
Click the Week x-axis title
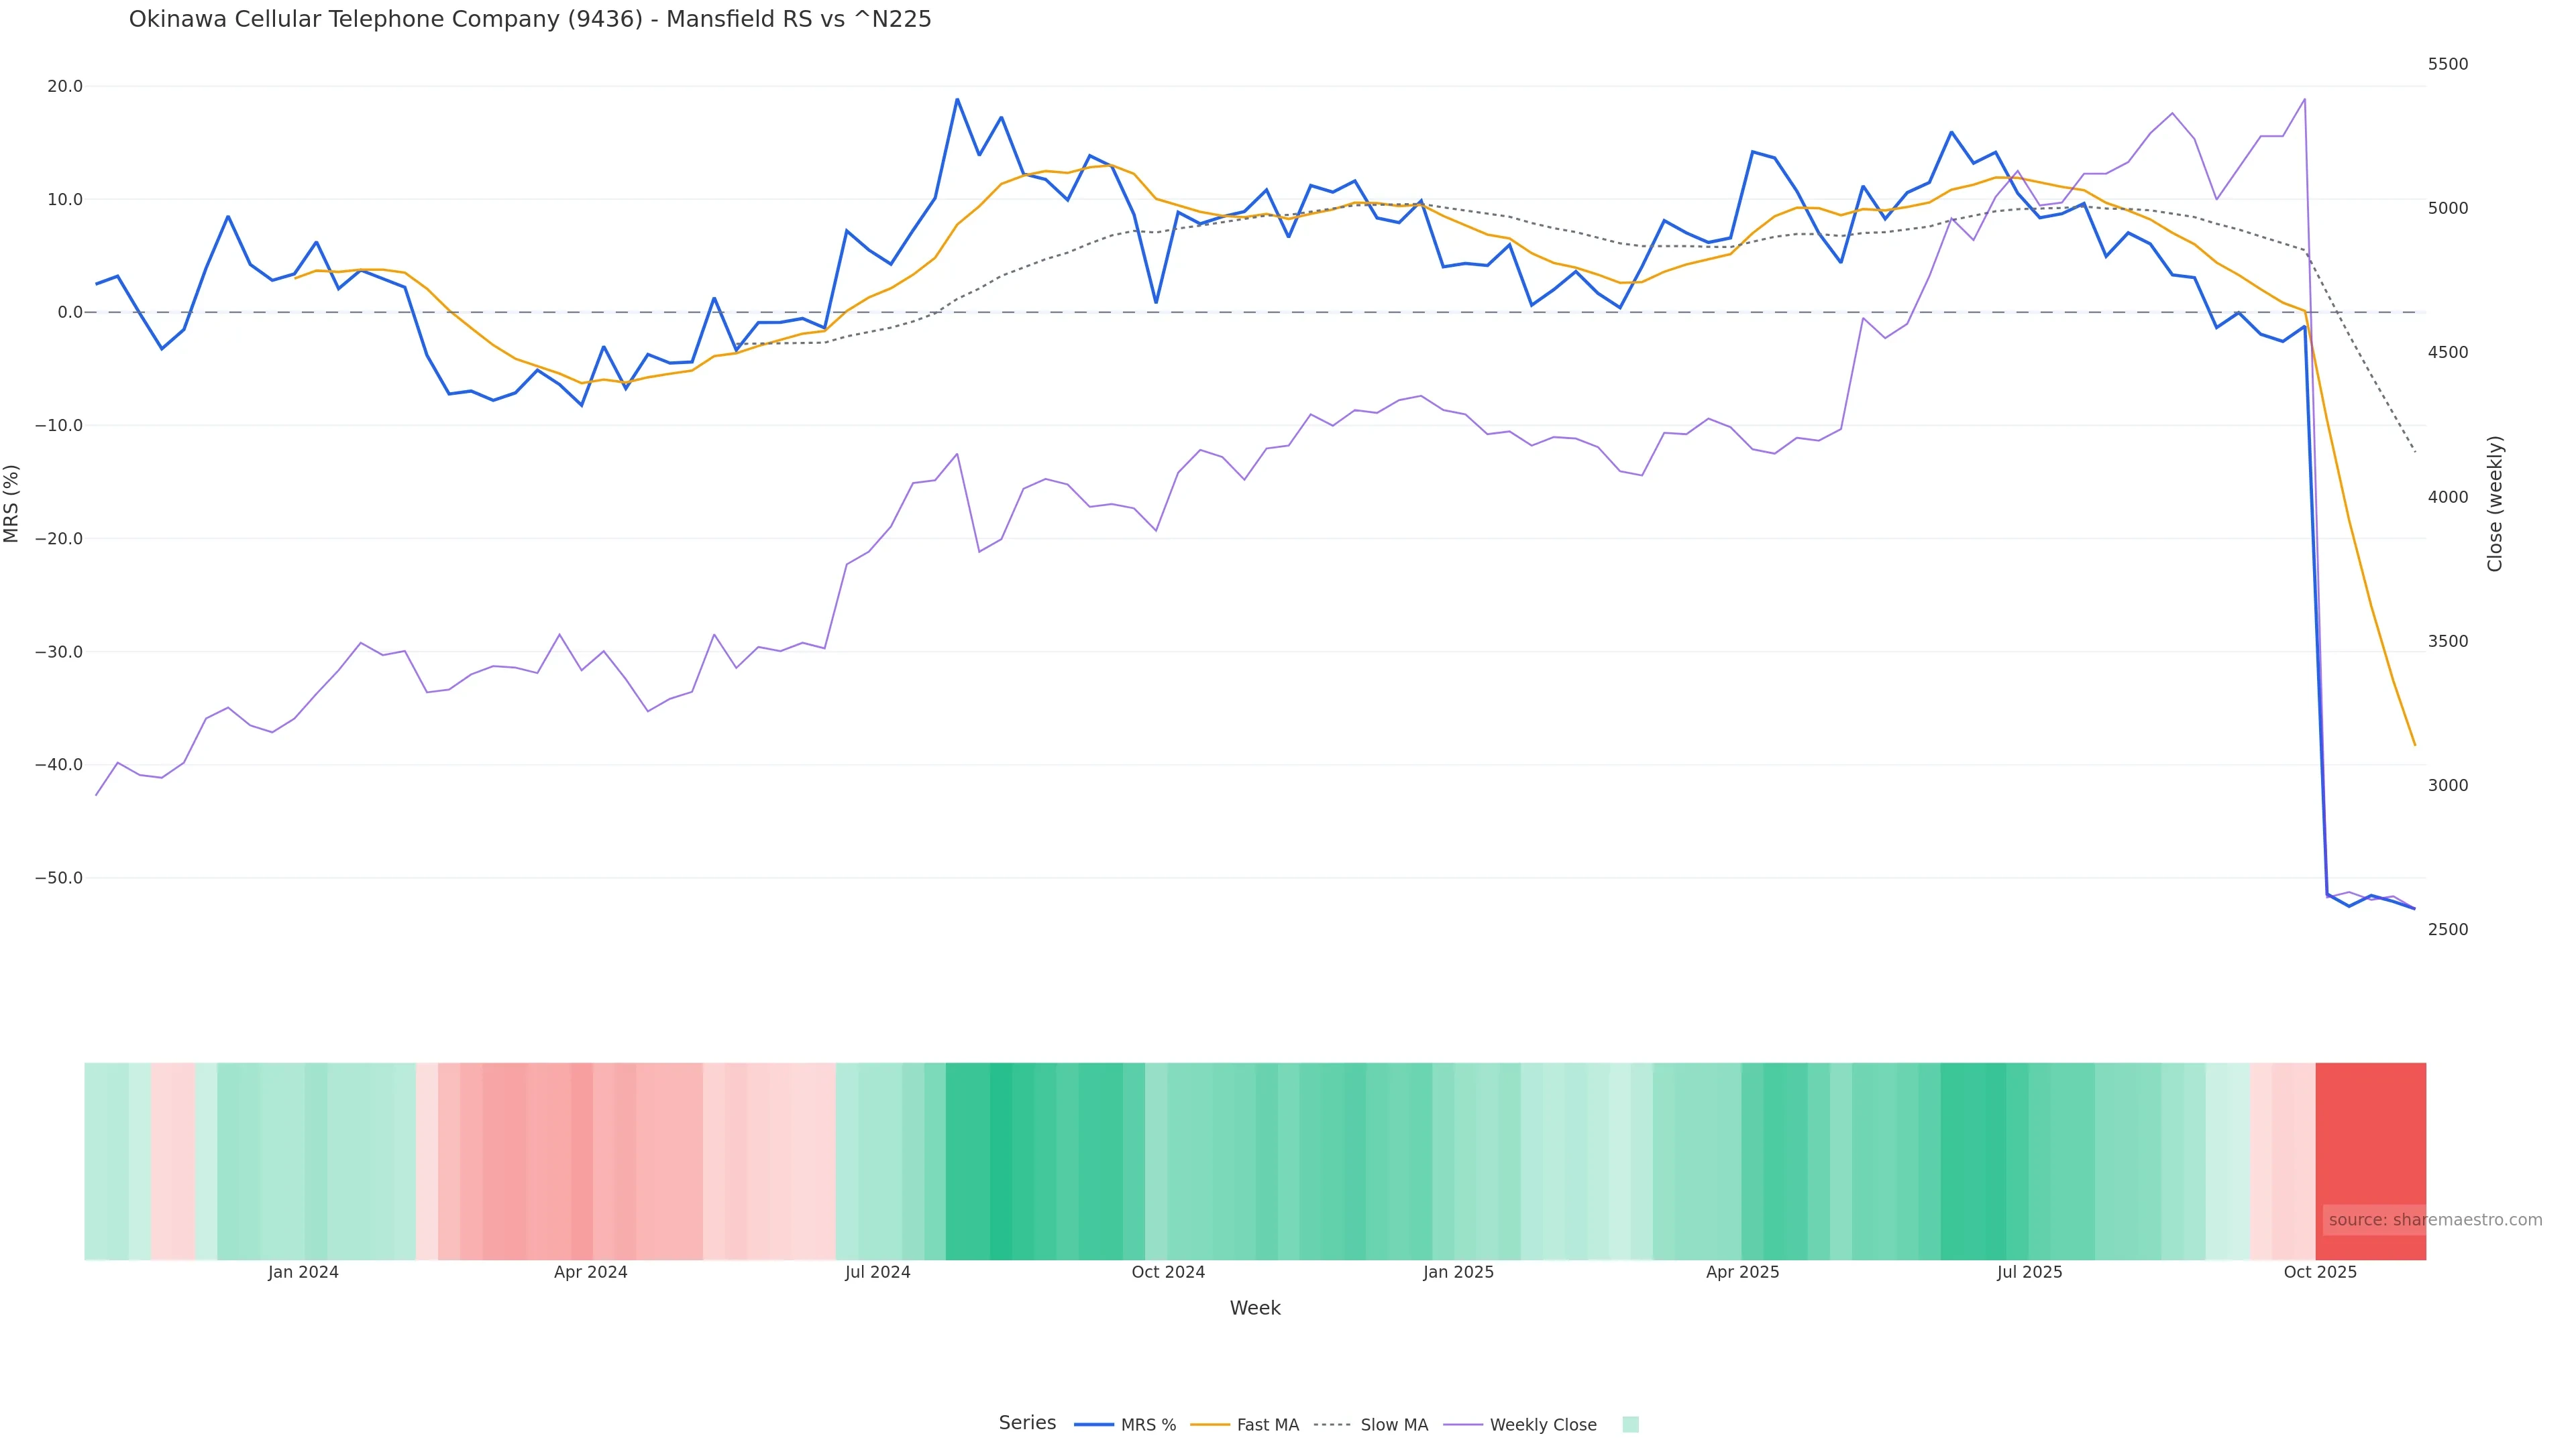tap(1254, 1308)
